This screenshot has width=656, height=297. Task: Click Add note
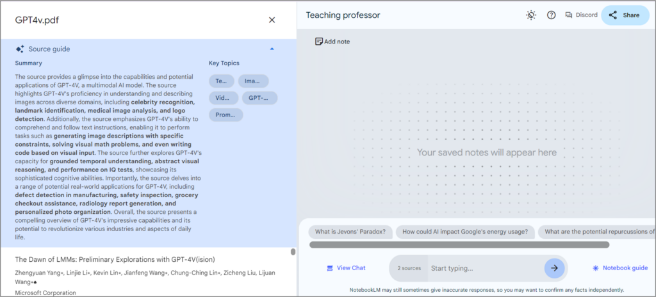[332, 42]
